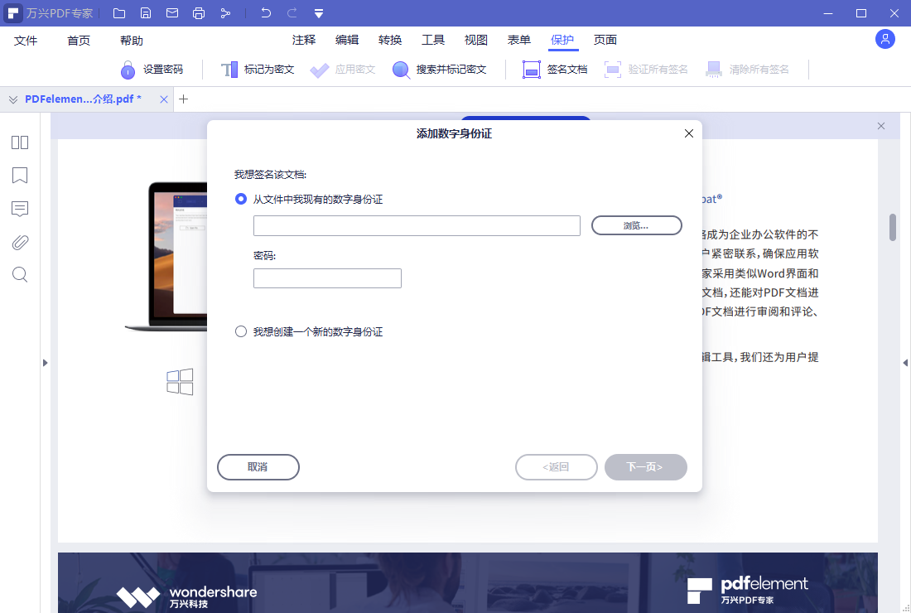Open the page thumbnails panel
Screen dimensions: 911x613
[x=19, y=142]
